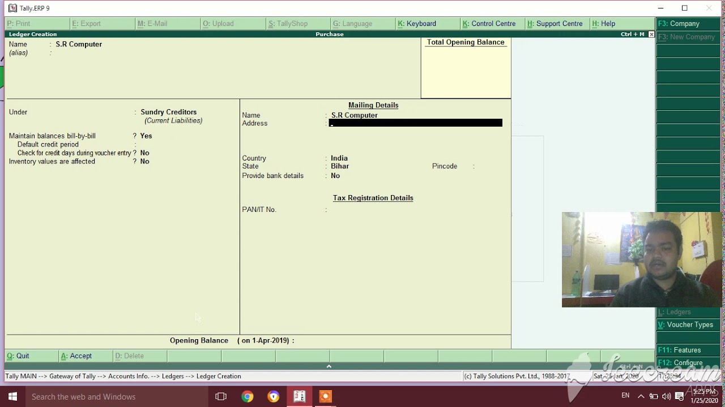The height and width of the screenshot is (407, 725).
Task: Open Windows Start menu
Action: [12, 396]
